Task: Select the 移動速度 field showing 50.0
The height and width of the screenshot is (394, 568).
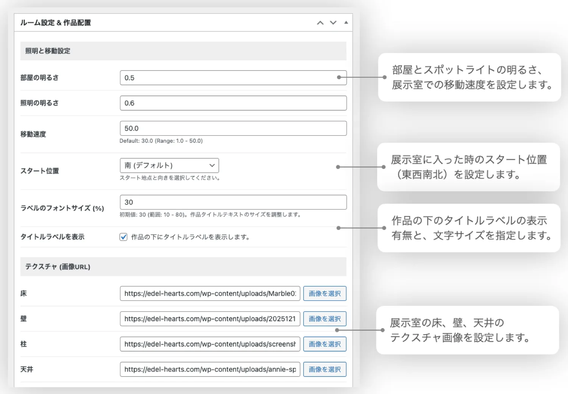Action: point(233,128)
